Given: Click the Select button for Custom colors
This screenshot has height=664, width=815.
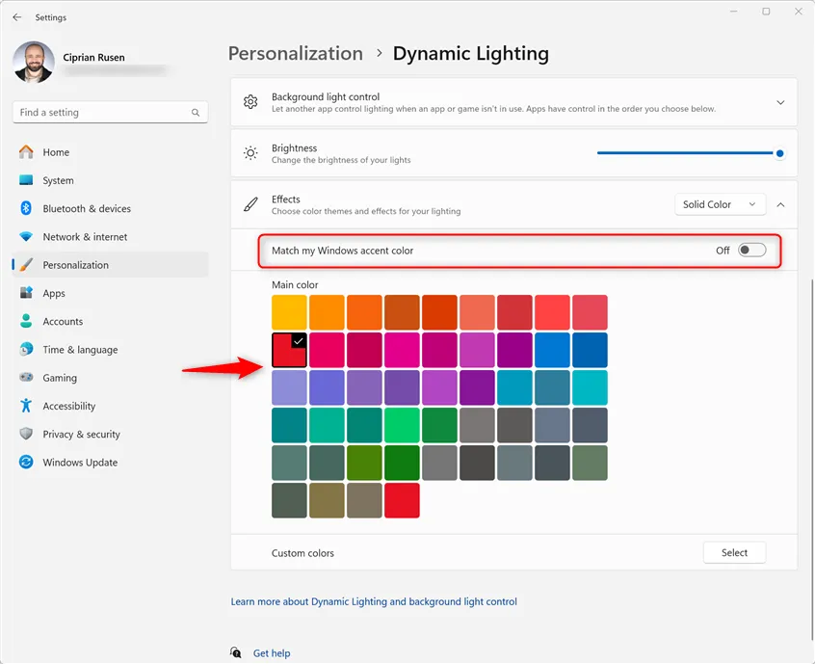Looking at the screenshot, I should coord(734,552).
